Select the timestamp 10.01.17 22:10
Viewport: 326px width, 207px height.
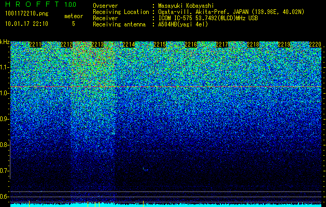tap(26, 24)
